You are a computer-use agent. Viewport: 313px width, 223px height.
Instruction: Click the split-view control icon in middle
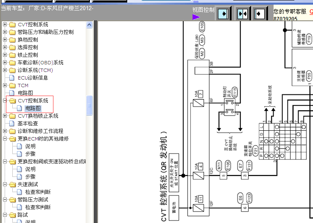click(x=242, y=14)
